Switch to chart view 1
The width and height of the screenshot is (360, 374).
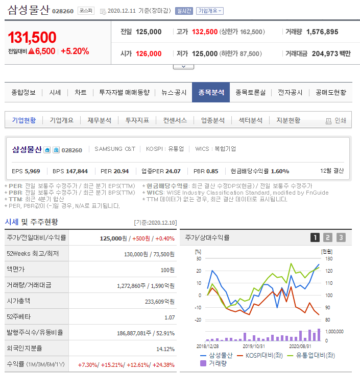[x=315, y=237]
